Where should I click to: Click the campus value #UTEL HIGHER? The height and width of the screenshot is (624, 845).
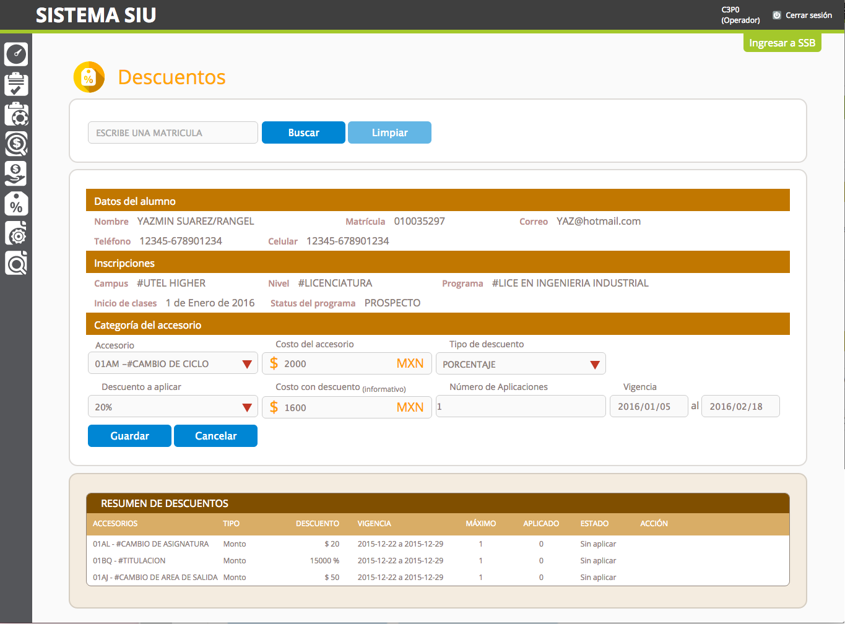click(x=171, y=283)
